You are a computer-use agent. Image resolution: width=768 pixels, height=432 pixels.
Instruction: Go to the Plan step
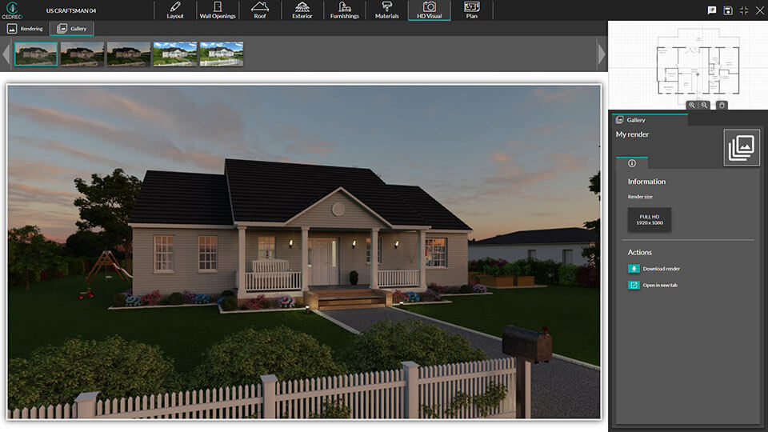(471, 10)
